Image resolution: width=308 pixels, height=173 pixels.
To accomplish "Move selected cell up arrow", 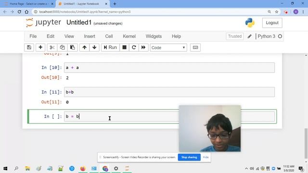I will [x=85, y=48].
